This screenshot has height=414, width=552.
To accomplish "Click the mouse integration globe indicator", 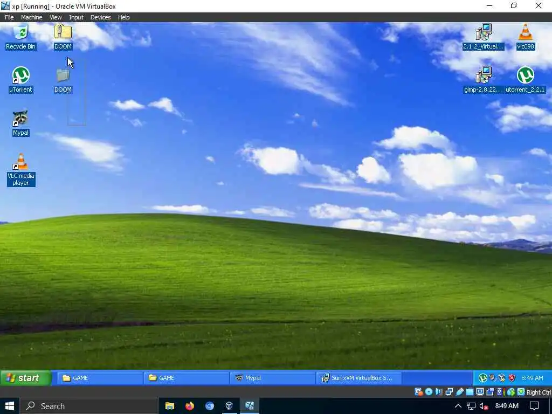I will [x=511, y=392].
